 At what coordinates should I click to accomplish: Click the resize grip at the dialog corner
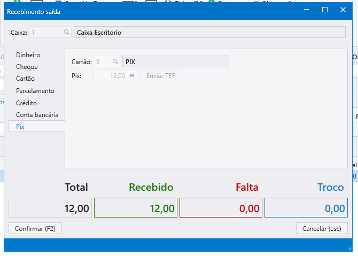pyautogui.click(x=349, y=247)
